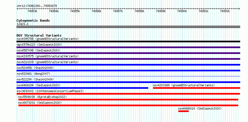Click the 74985k ruler tick label
This screenshot has height=122, width=248.
pyautogui.click(x=75, y=11)
